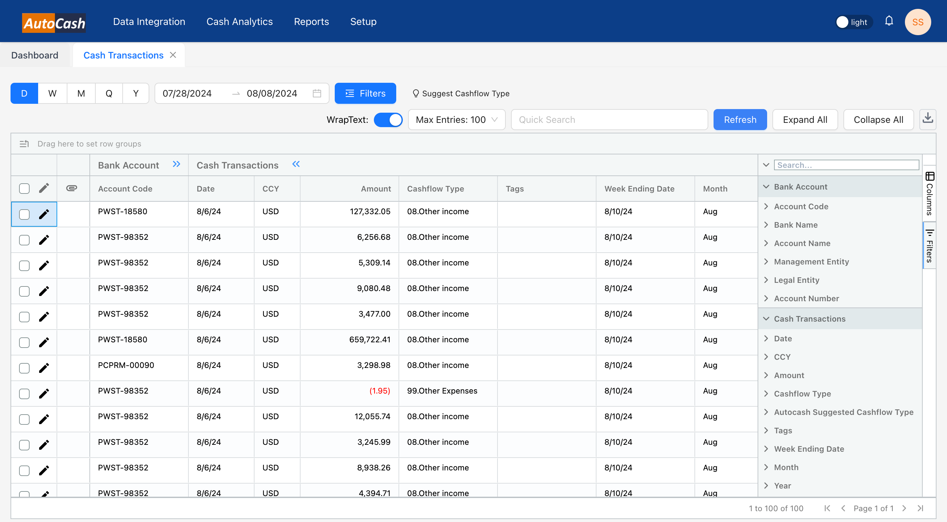Click the Refresh button
The image size is (947, 522).
(740, 119)
